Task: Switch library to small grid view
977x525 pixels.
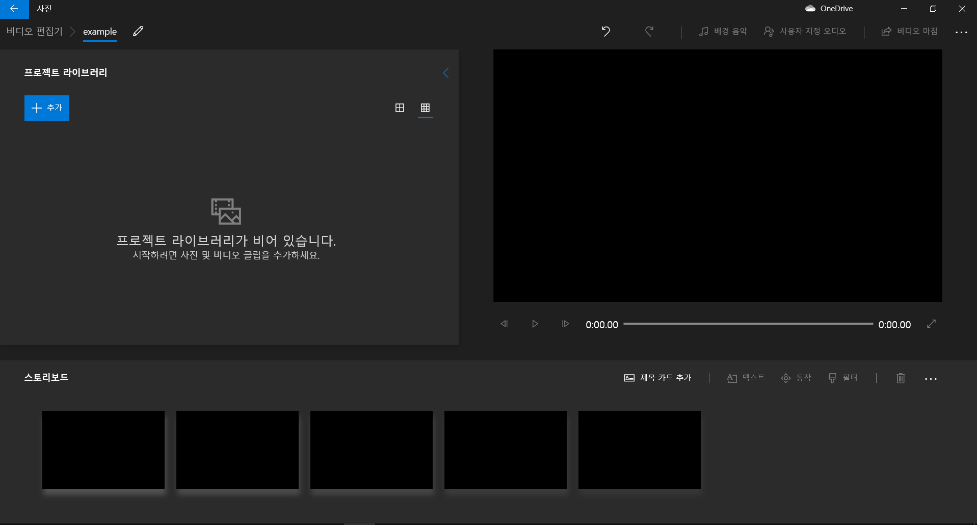Action: (x=425, y=108)
